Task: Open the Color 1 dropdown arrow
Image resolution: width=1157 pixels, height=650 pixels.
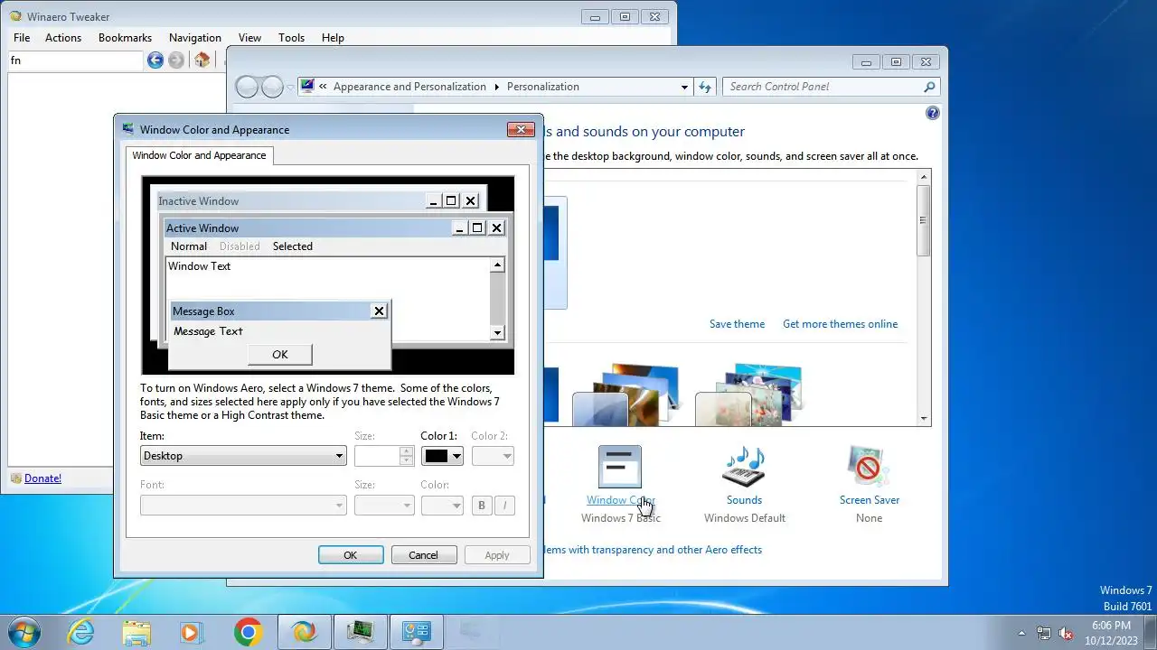Action: click(456, 456)
